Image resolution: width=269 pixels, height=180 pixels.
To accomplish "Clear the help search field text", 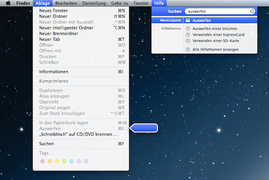I will 252,11.
